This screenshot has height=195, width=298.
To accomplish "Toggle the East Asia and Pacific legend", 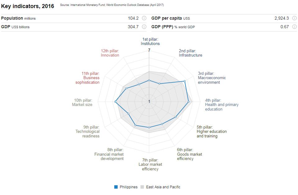I will [163, 187].
